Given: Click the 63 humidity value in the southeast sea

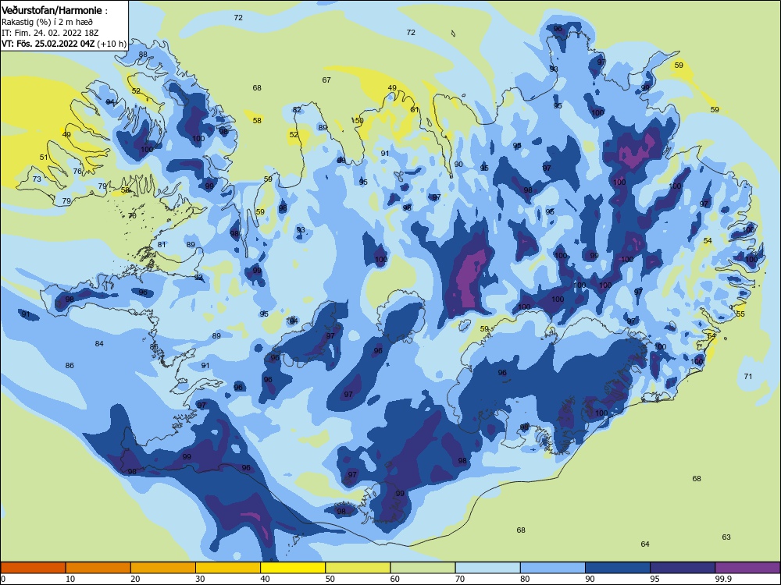Looking at the screenshot, I should pos(726,537).
